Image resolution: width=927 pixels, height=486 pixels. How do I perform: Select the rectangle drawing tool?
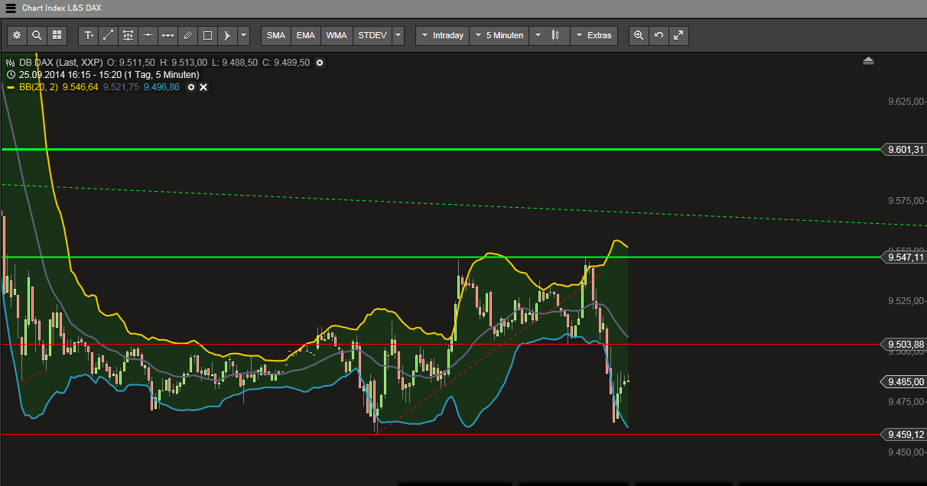click(x=207, y=35)
